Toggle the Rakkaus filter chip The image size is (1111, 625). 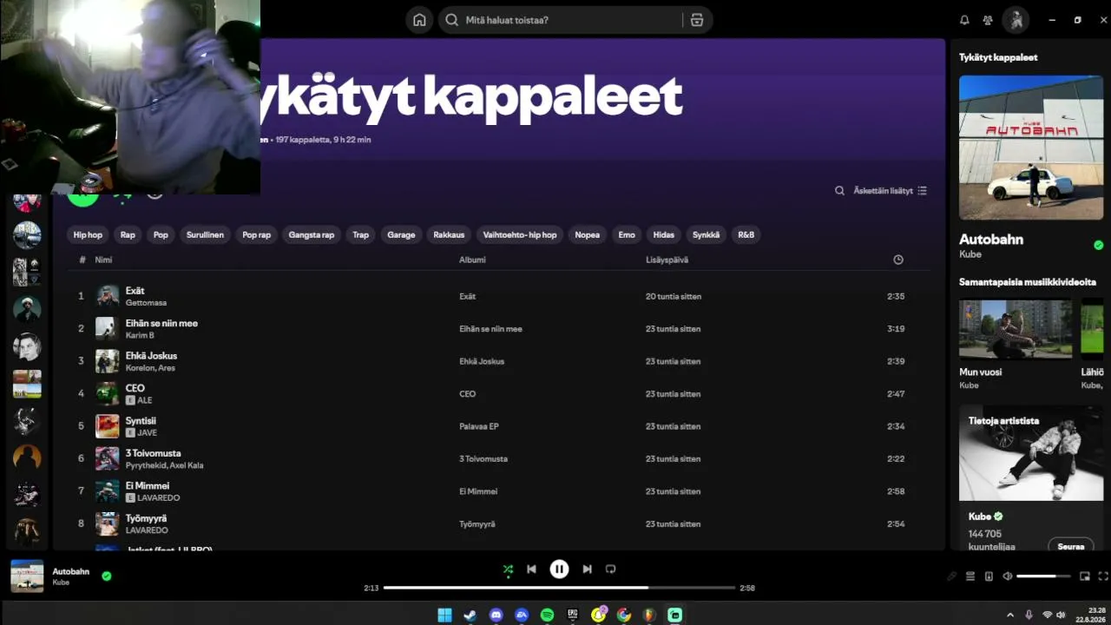449,234
